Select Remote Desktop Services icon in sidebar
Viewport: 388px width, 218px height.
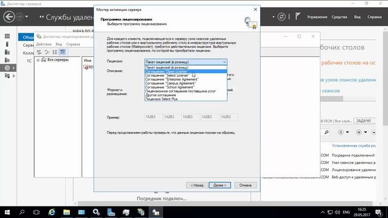point(7,68)
